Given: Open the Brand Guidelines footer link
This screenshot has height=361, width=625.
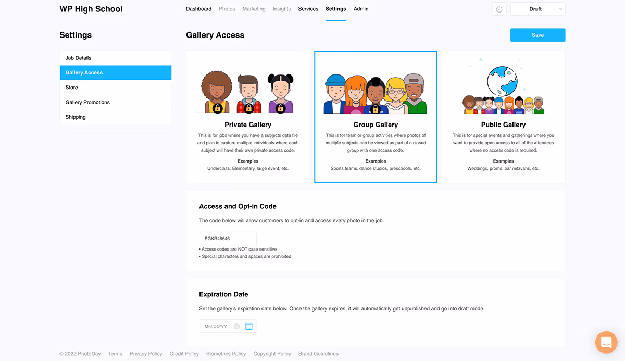Looking at the screenshot, I should pyautogui.click(x=318, y=354).
